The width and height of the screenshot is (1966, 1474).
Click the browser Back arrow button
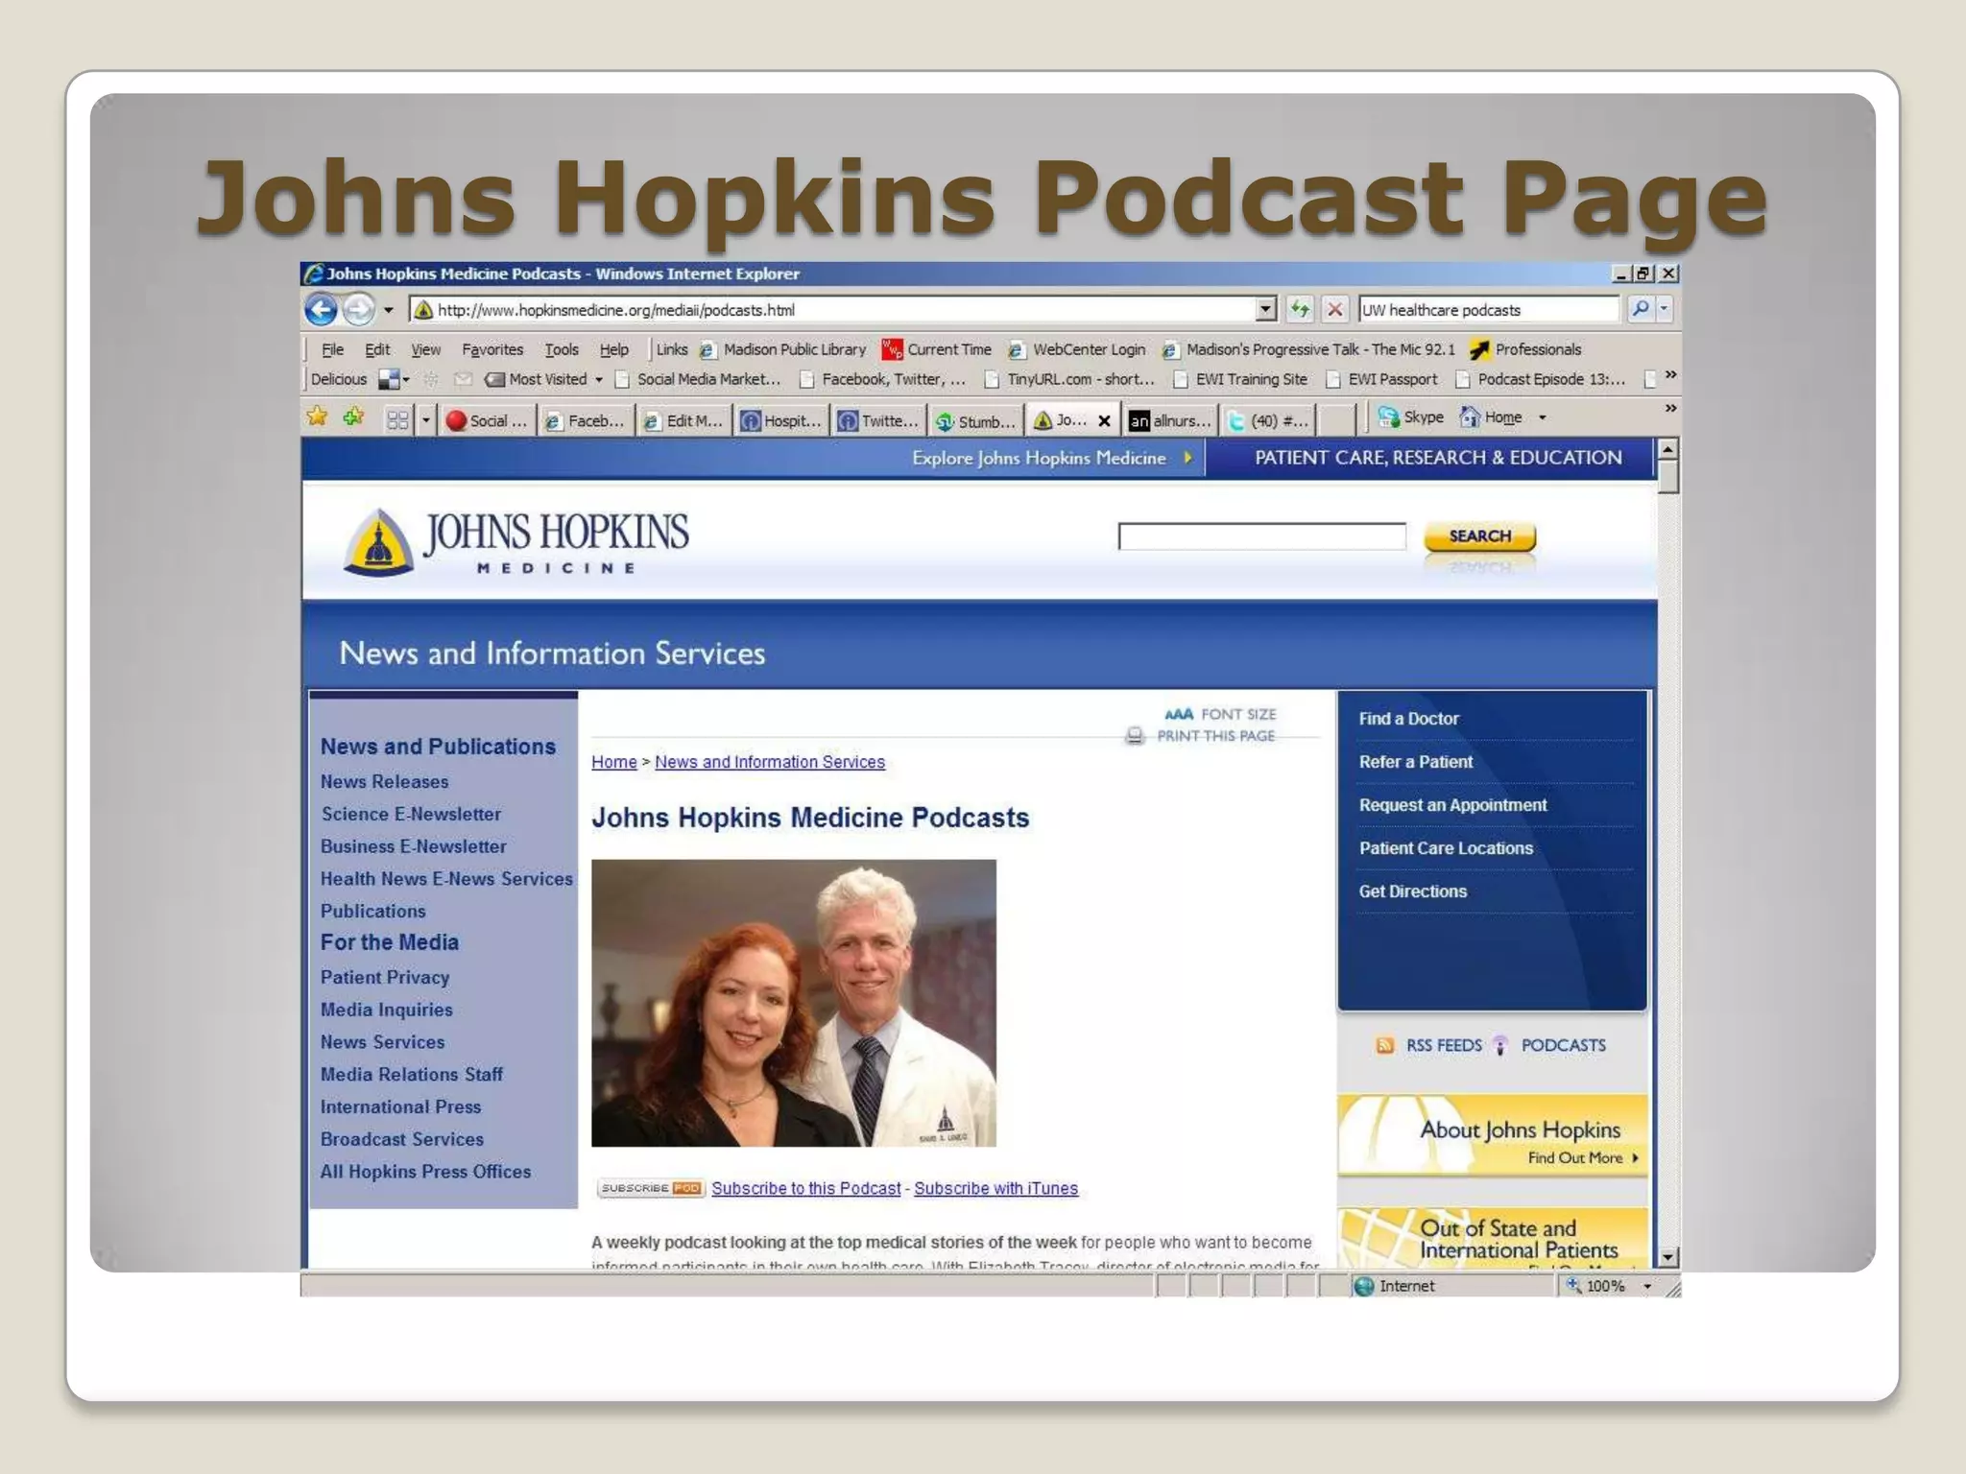point(322,310)
